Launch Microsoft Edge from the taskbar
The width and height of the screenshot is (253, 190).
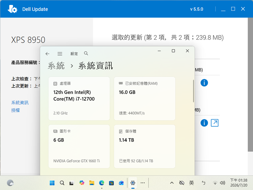(x=102, y=183)
